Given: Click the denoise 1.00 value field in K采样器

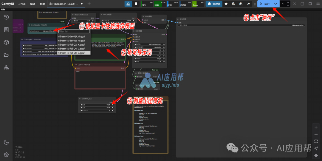Looking at the screenshot, I should [x=150, y=62].
